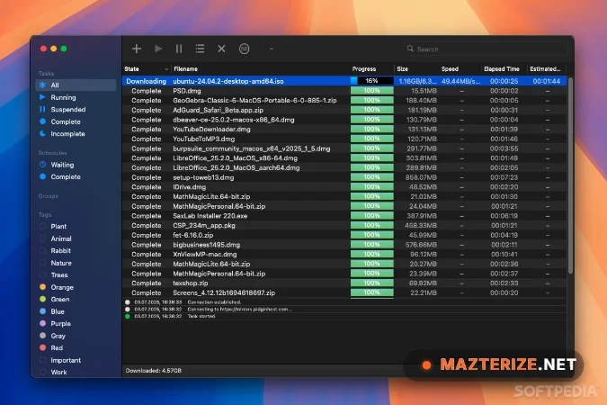Select the ubuntu-24.04.2-desktop-amd64.iso download row

click(x=344, y=81)
